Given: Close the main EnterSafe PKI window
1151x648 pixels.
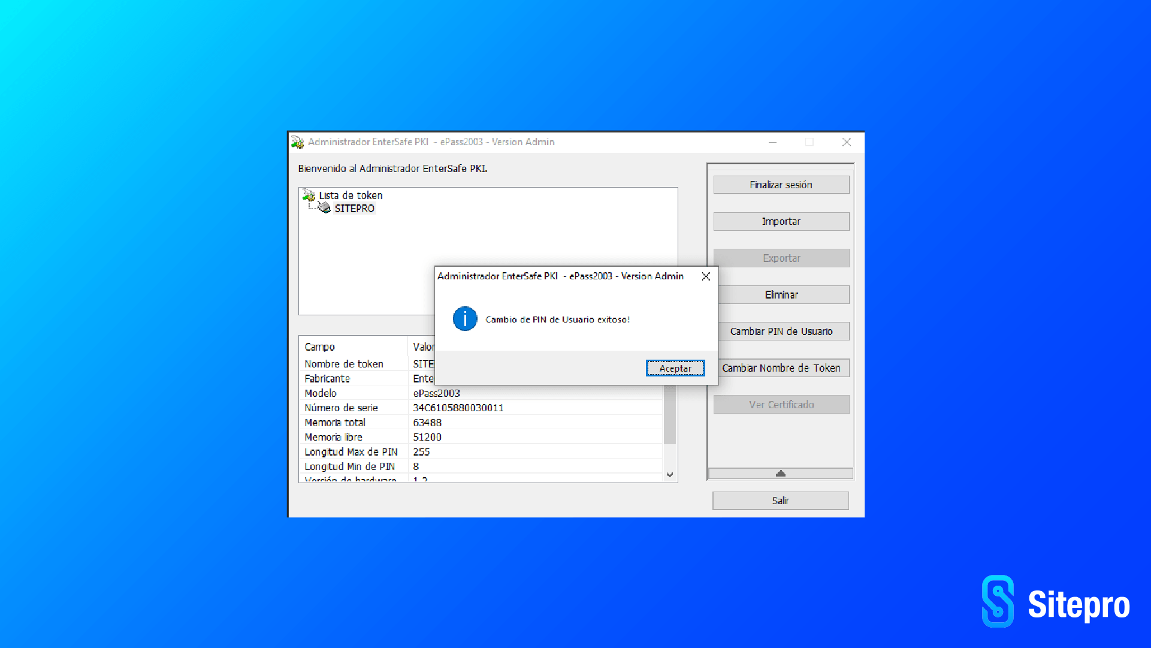Looking at the screenshot, I should pos(846,142).
